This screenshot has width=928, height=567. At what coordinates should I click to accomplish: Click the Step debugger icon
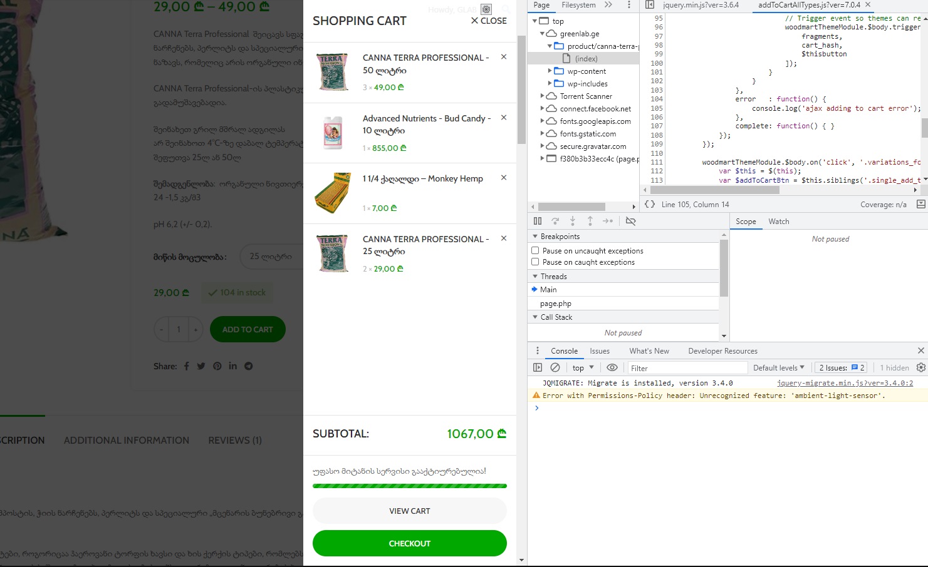[608, 221]
